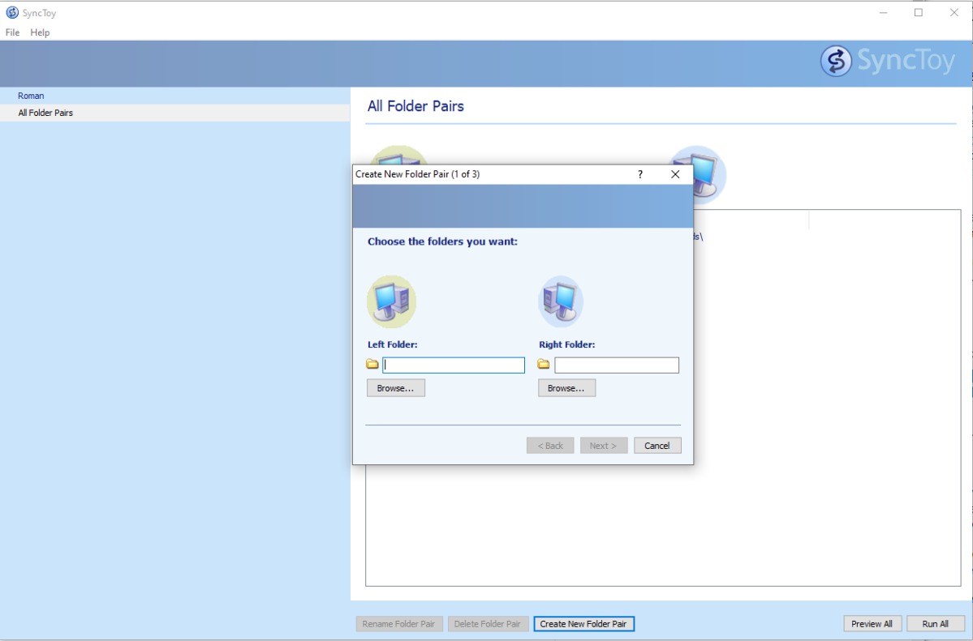The width and height of the screenshot is (973, 641).
Task: Click the SyncToy logo in the header banner
Action: (888, 62)
